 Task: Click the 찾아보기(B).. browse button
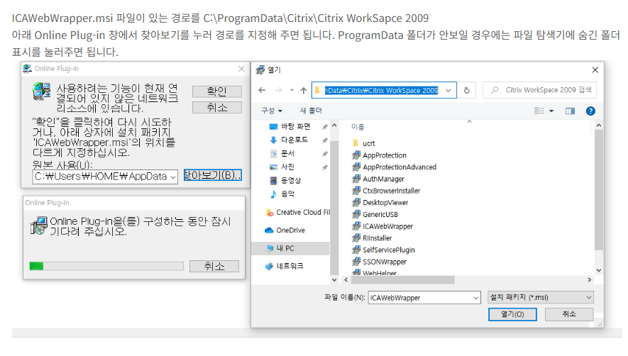click(x=213, y=175)
